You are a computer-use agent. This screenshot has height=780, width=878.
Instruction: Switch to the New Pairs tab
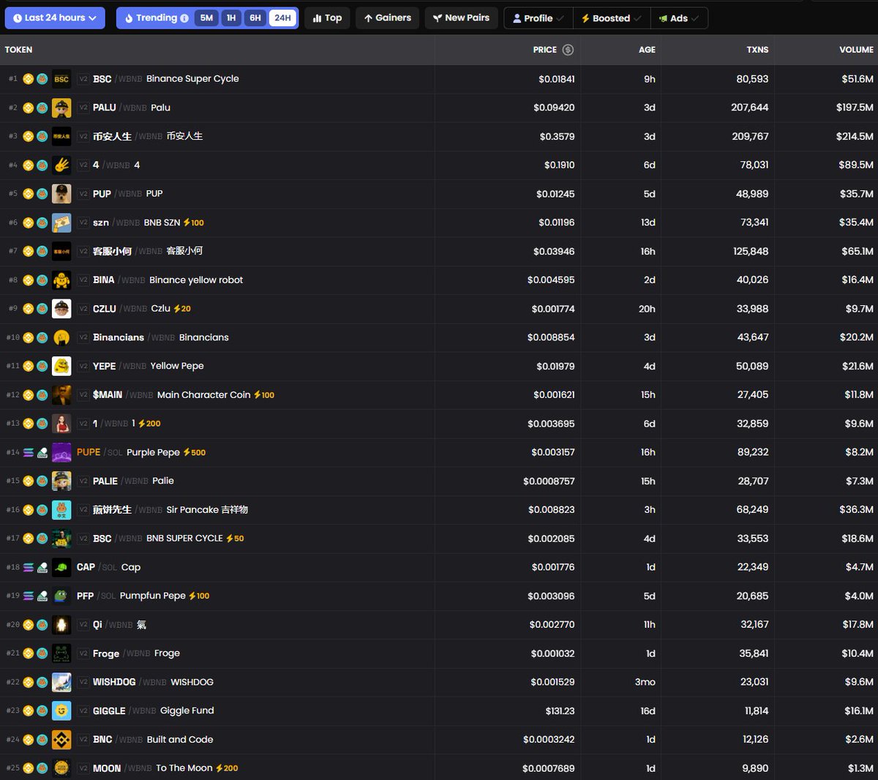click(x=461, y=18)
